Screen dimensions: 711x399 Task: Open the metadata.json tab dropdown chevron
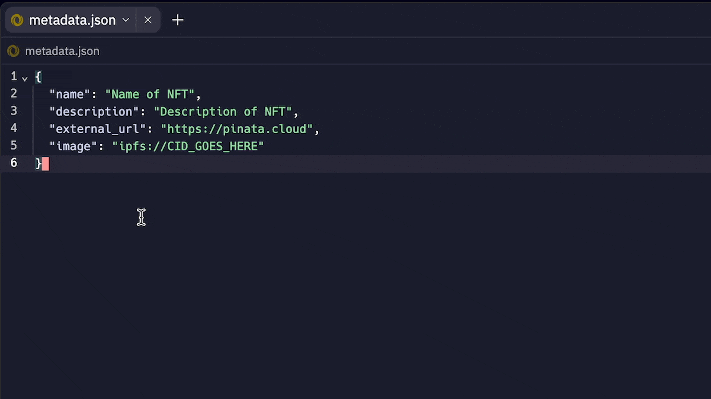pos(126,20)
